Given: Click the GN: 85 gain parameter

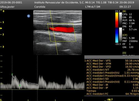Looking at the screenshot, I should click(x=127, y=17).
